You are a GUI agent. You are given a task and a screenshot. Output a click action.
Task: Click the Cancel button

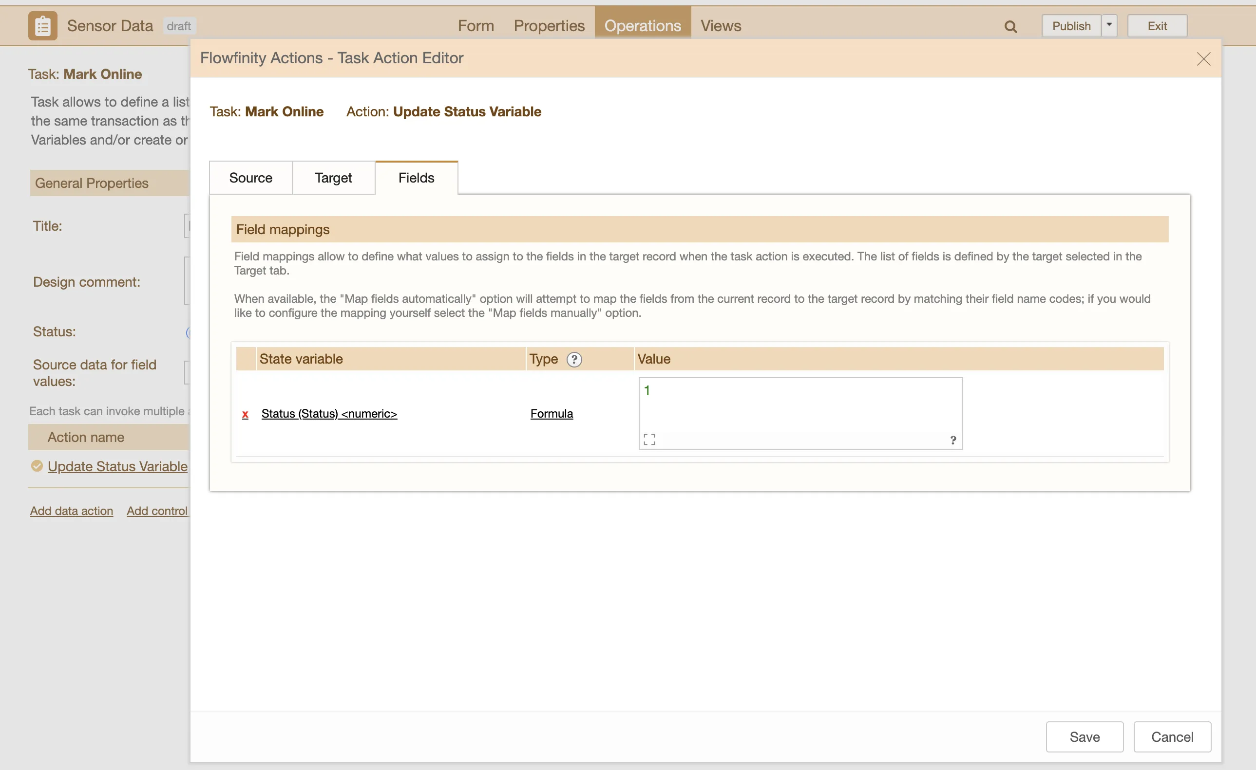1171,736
